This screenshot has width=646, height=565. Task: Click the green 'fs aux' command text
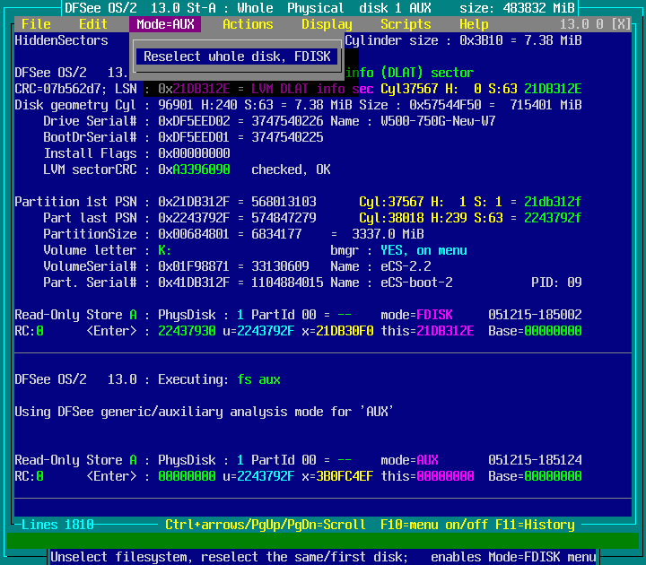258,379
